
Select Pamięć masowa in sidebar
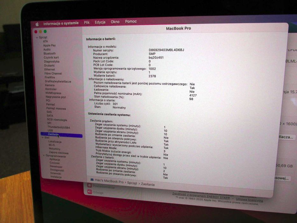[56, 108]
